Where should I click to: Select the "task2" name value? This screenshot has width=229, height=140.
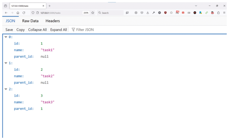click(x=47, y=76)
